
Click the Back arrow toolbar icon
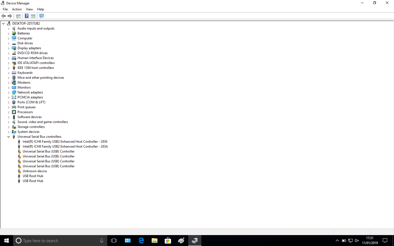pyautogui.click(x=4, y=16)
